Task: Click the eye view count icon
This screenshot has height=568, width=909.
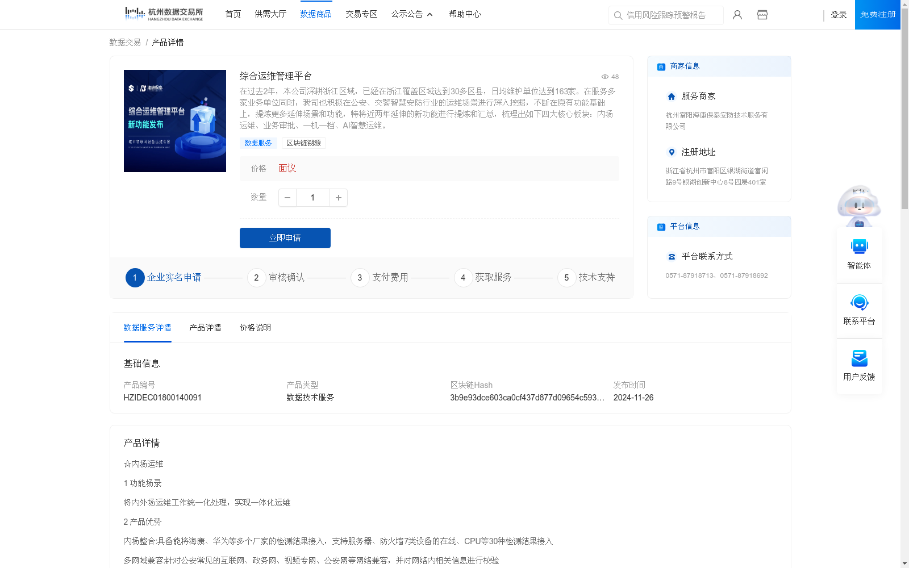Action: click(605, 77)
